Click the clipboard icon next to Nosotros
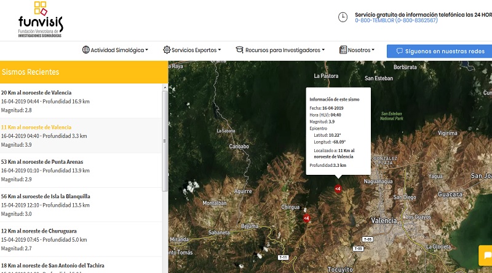 tap(343, 50)
